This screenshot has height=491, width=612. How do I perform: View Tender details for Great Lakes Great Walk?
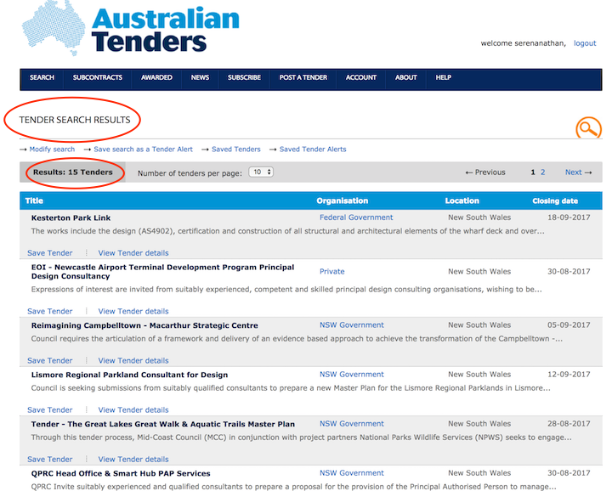[133, 460]
